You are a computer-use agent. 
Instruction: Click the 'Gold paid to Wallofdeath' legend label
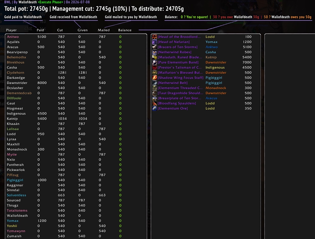coord(23,17)
